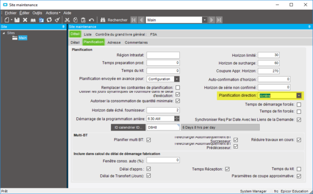
Task: Click the Paste clipboard icon
Action: pyautogui.click(x=83, y=20)
